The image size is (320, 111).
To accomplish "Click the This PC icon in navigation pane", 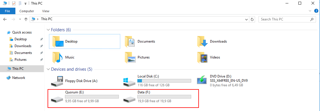I will 9,69.
